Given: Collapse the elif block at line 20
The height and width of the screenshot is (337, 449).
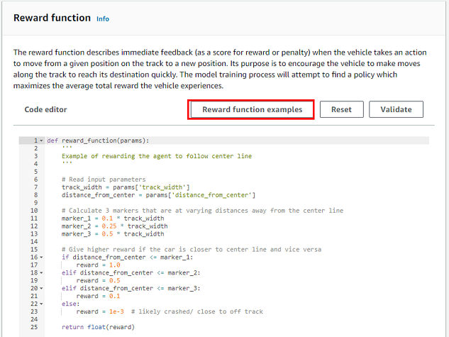Looking at the screenshot, I should (x=41, y=288).
